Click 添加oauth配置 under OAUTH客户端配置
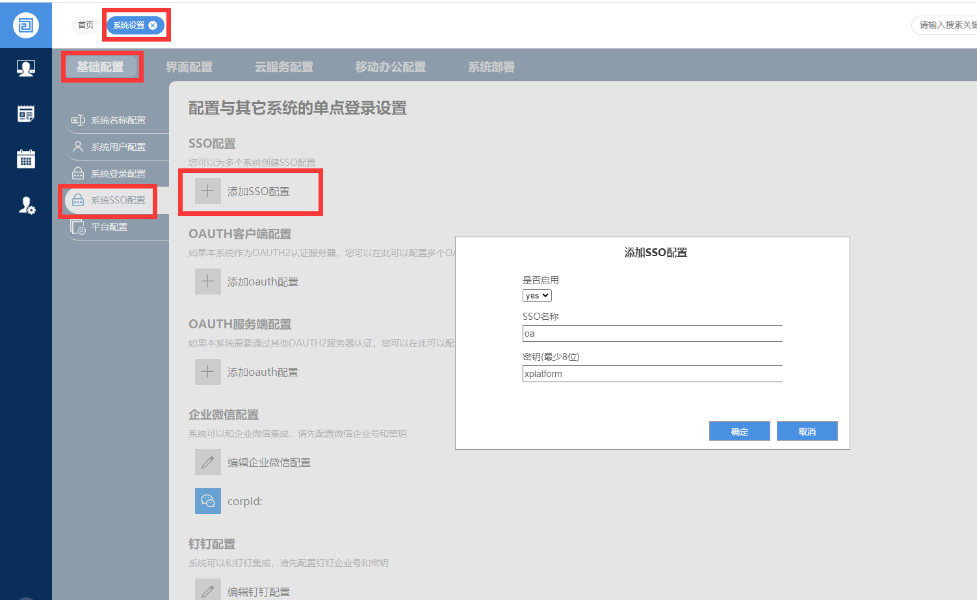977x600 pixels. tap(263, 282)
